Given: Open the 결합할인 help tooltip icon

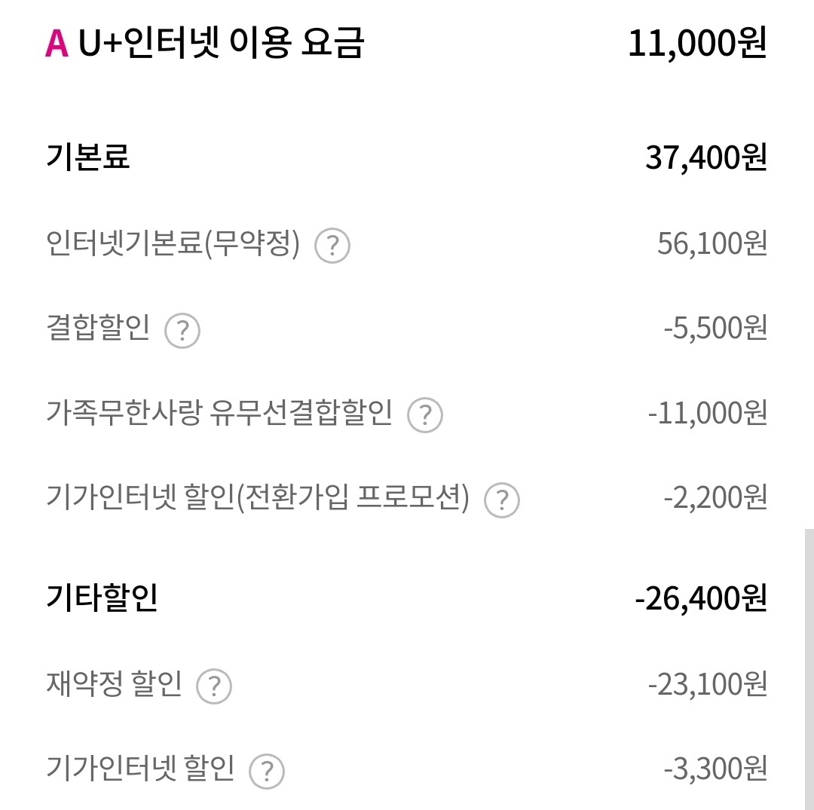Looking at the screenshot, I should [x=182, y=331].
